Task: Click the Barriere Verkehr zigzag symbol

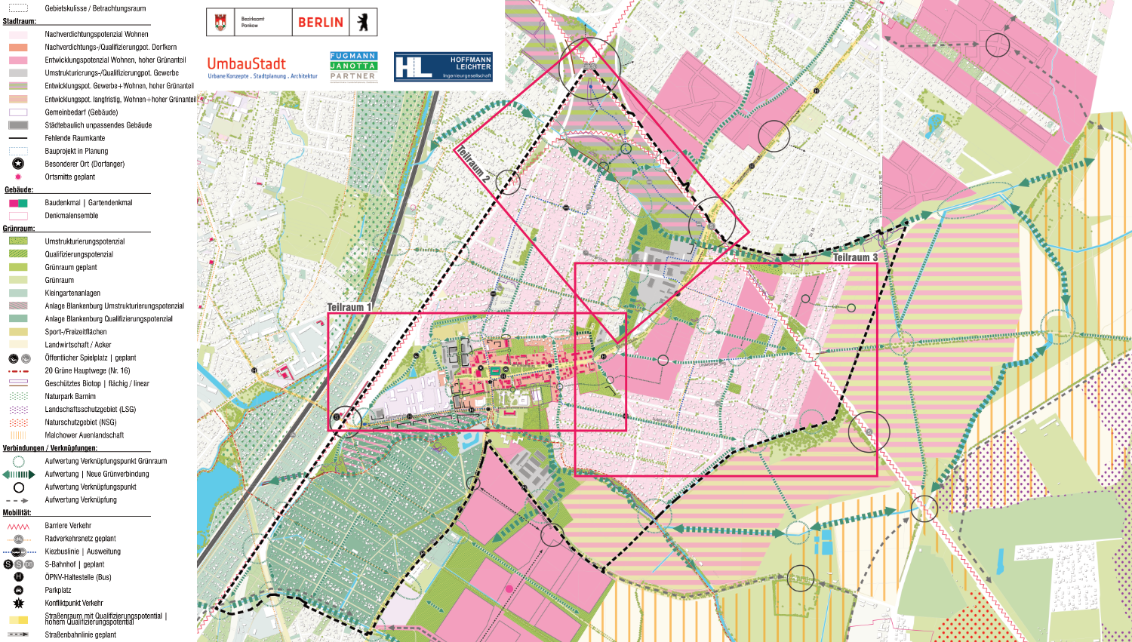Action: click(18, 526)
